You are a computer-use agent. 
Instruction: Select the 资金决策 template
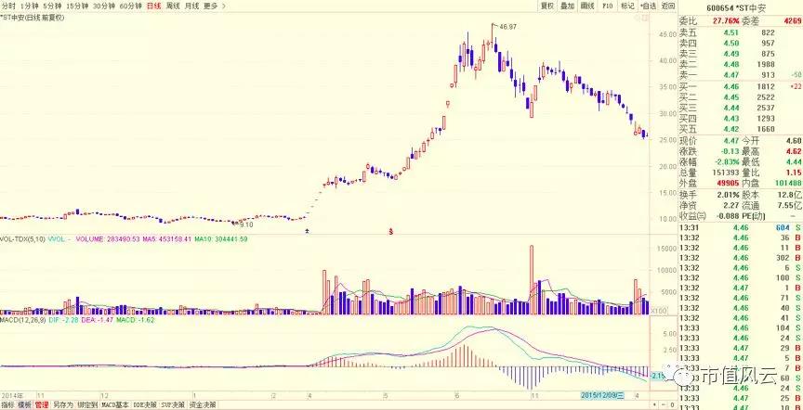(x=202, y=404)
